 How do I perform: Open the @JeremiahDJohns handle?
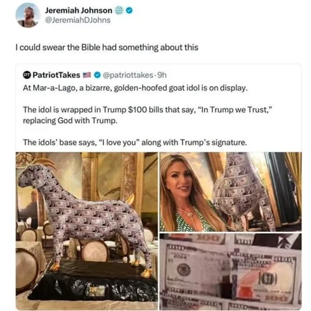(x=78, y=20)
